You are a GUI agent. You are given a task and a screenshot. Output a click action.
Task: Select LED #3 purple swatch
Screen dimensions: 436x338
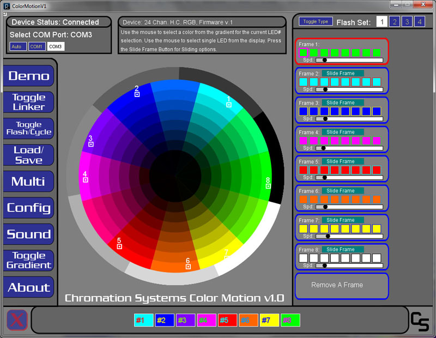pos(185,320)
